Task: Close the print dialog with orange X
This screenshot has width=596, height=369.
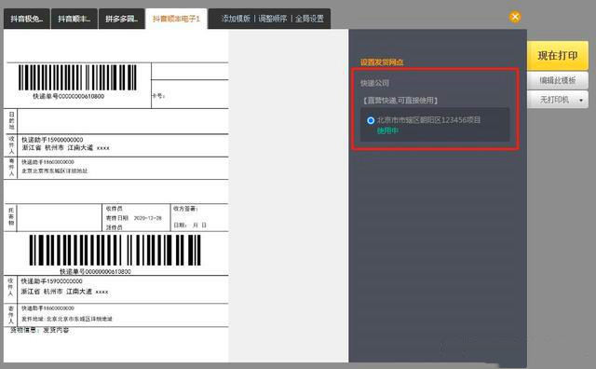Action: 515,17
